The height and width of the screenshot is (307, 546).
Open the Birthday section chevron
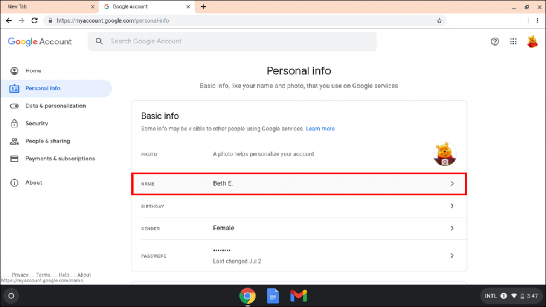(x=452, y=206)
